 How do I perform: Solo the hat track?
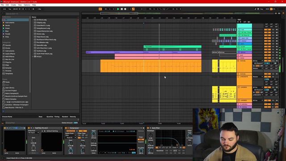click(x=273, y=30)
